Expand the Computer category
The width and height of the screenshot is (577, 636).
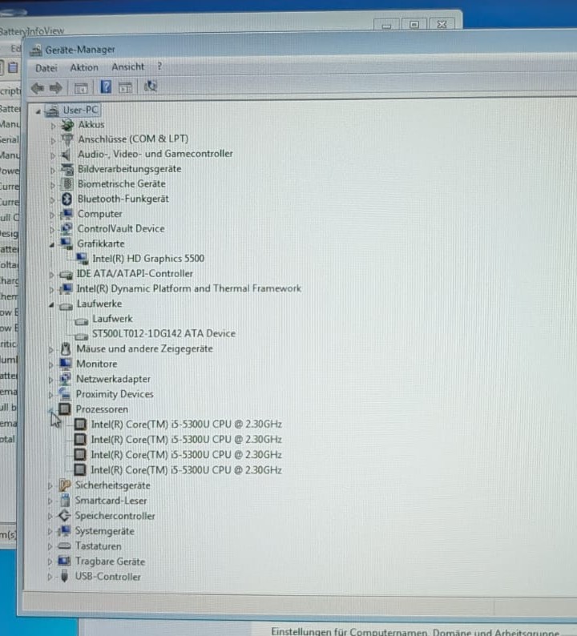coord(52,215)
